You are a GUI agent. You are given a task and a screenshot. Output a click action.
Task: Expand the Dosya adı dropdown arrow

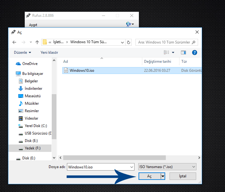click(x=132, y=167)
